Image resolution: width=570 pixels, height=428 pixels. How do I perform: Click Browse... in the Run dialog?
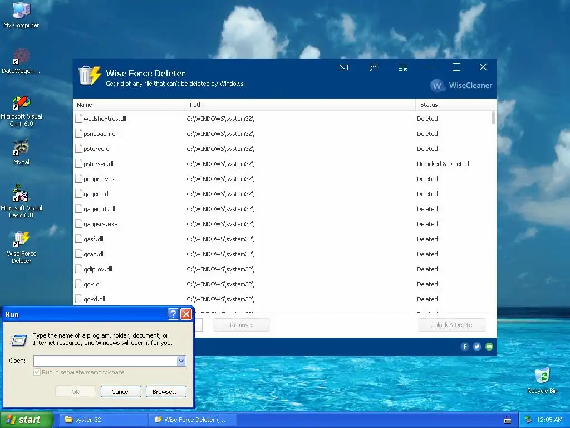[166, 392]
